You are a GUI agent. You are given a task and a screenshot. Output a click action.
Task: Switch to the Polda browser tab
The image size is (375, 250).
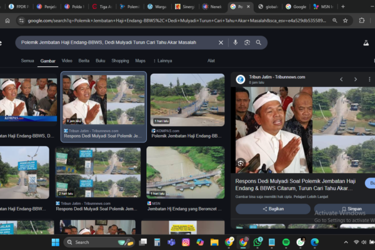(x=74, y=7)
